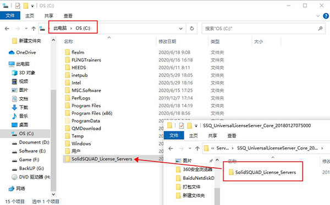Sort by the 大小 column header
Screen dimensions: 330x205
(258, 42)
